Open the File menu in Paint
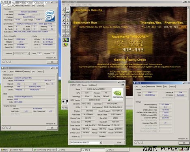 pos(64,5)
